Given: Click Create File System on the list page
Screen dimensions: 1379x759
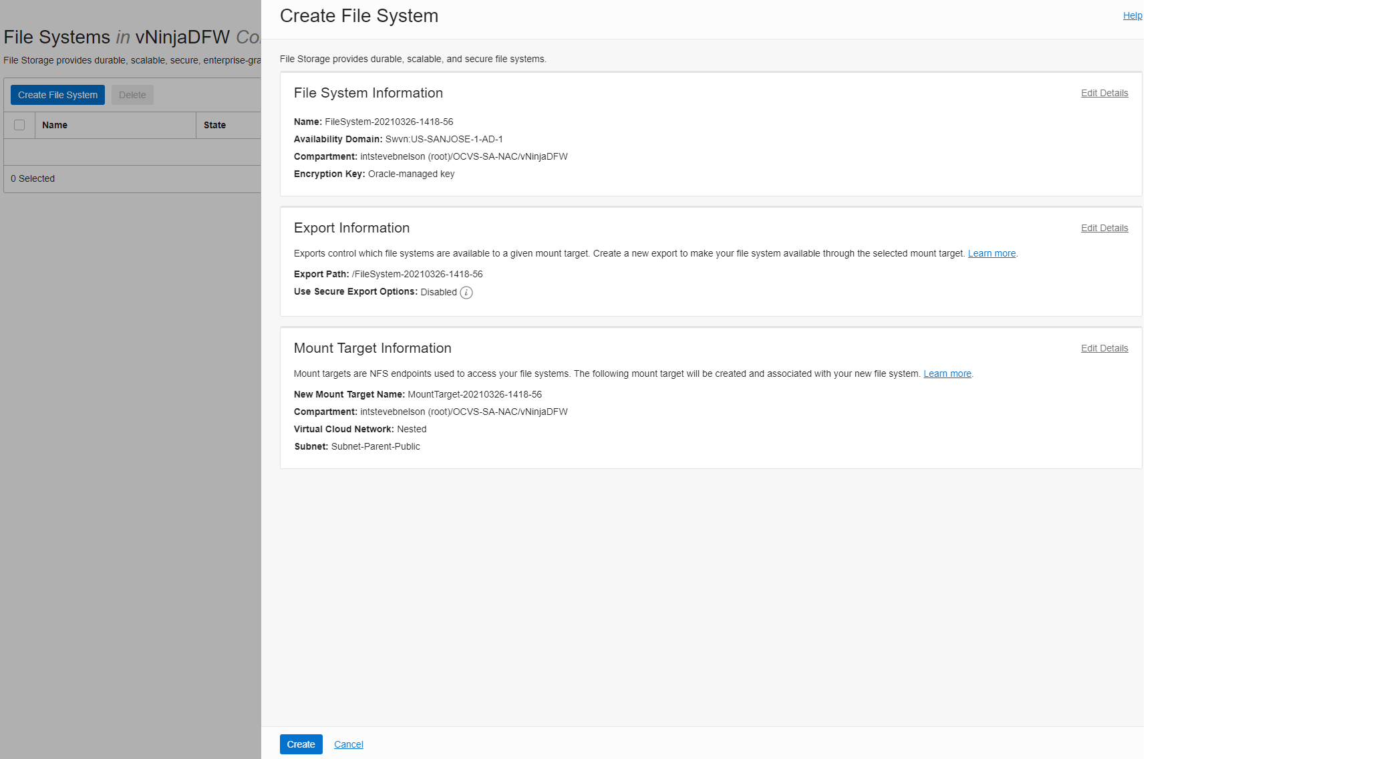Looking at the screenshot, I should [x=57, y=94].
